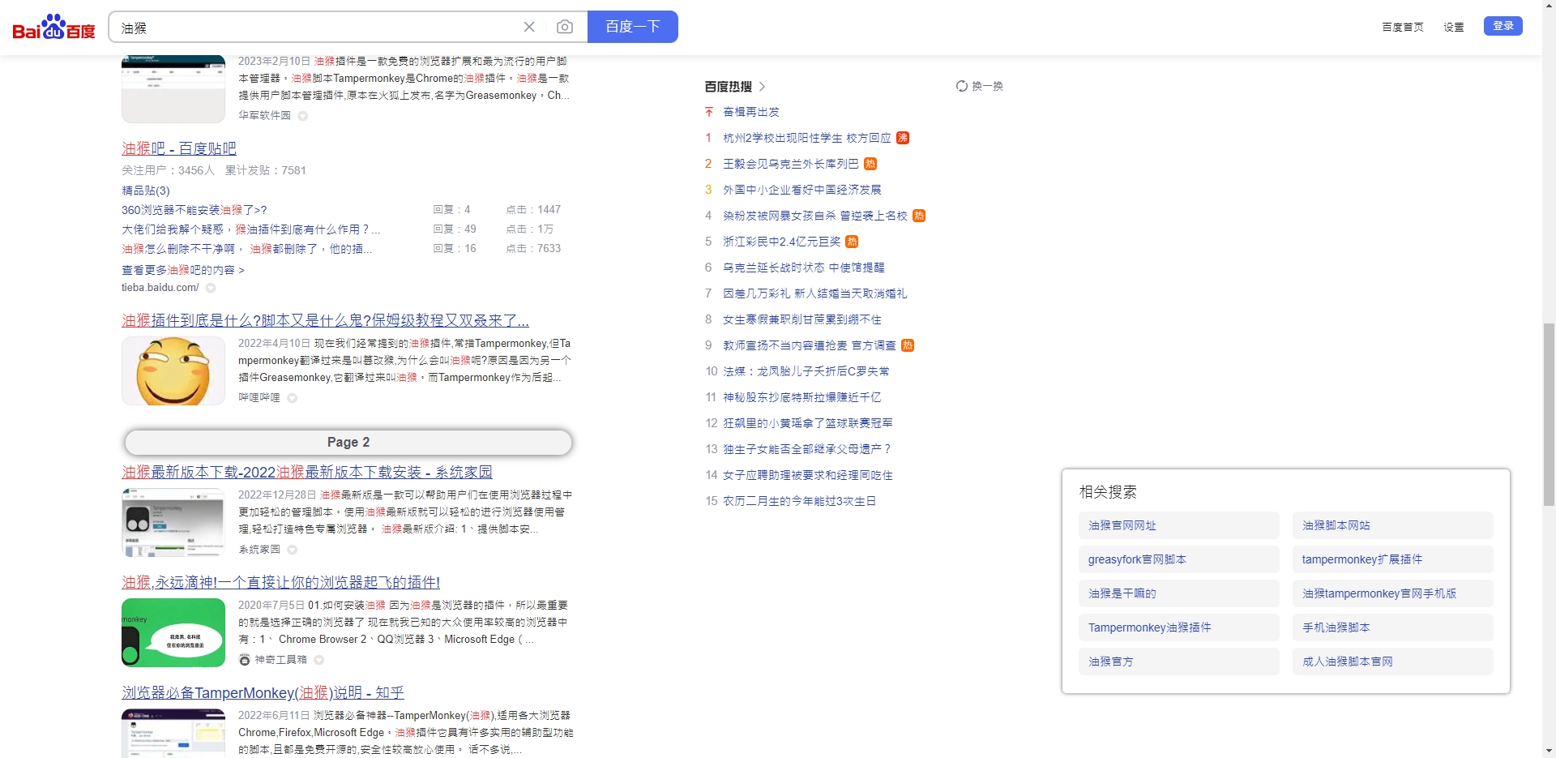Open the 油猴吧 - 百度贴吧 link

click(177, 148)
